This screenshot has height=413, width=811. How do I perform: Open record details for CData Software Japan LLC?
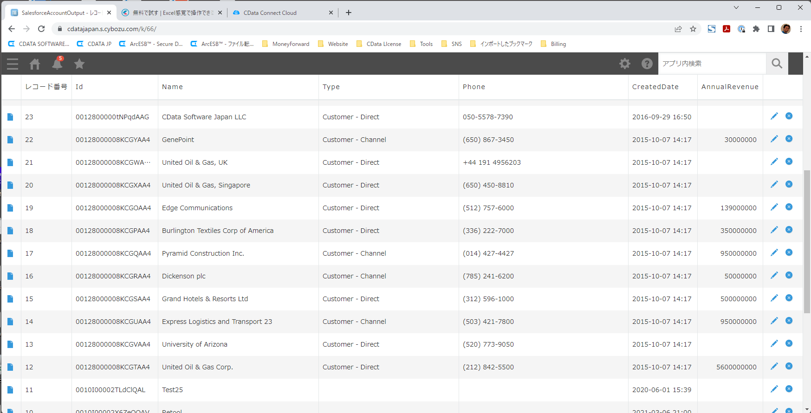pyautogui.click(x=10, y=117)
